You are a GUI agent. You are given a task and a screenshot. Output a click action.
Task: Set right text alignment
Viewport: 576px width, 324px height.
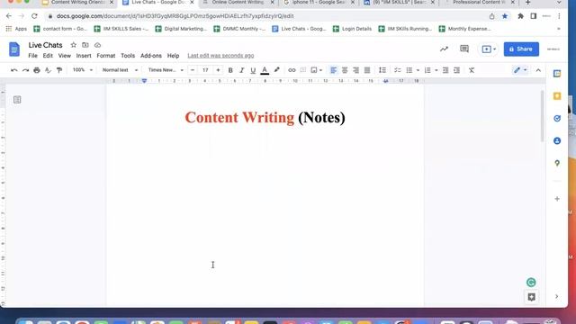click(x=356, y=70)
